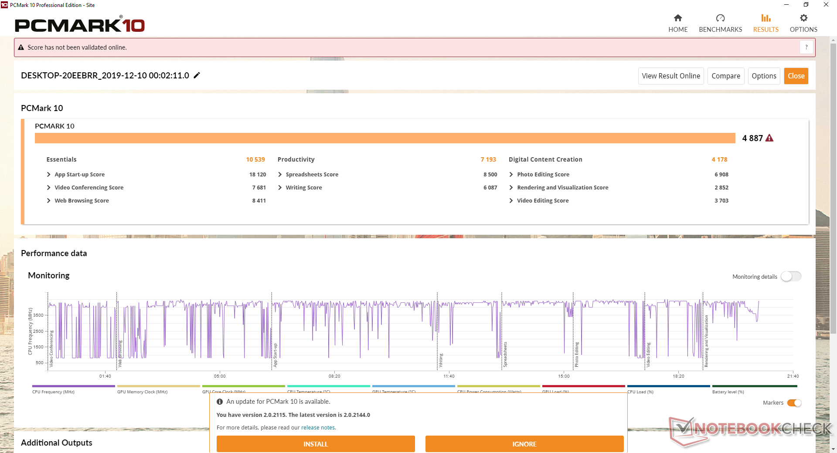
Task: Click View Result Online
Action: pos(671,76)
